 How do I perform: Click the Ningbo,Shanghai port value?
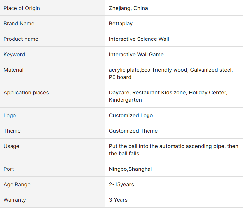130,169
